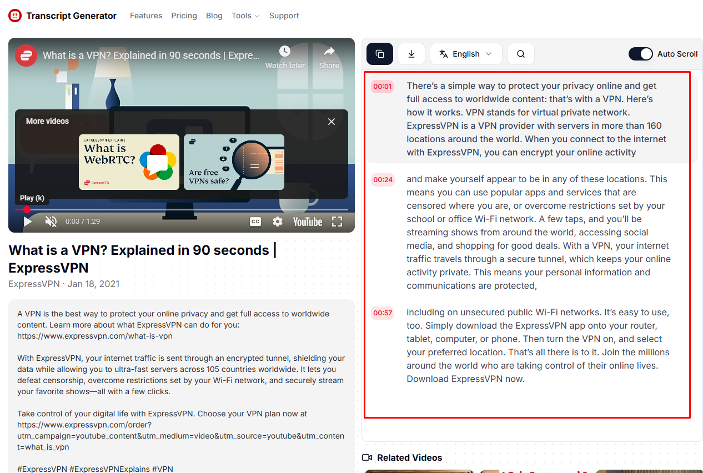Open transcript search with the magnifier icon
This screenshot has width=703, height=473.
[521, 54]
